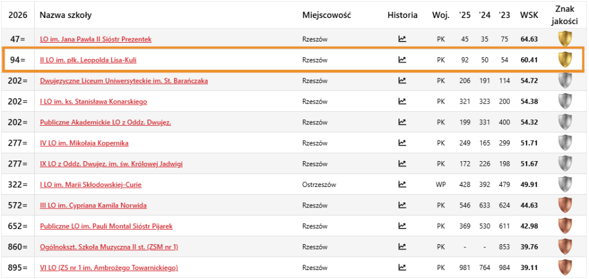Click bronze badge for Publiczne LO Pijarek
Screen dimensions: 589x279
coord(564,226)
